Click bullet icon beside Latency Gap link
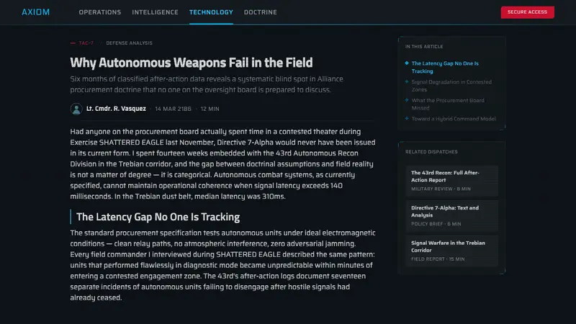 point(407,63)
